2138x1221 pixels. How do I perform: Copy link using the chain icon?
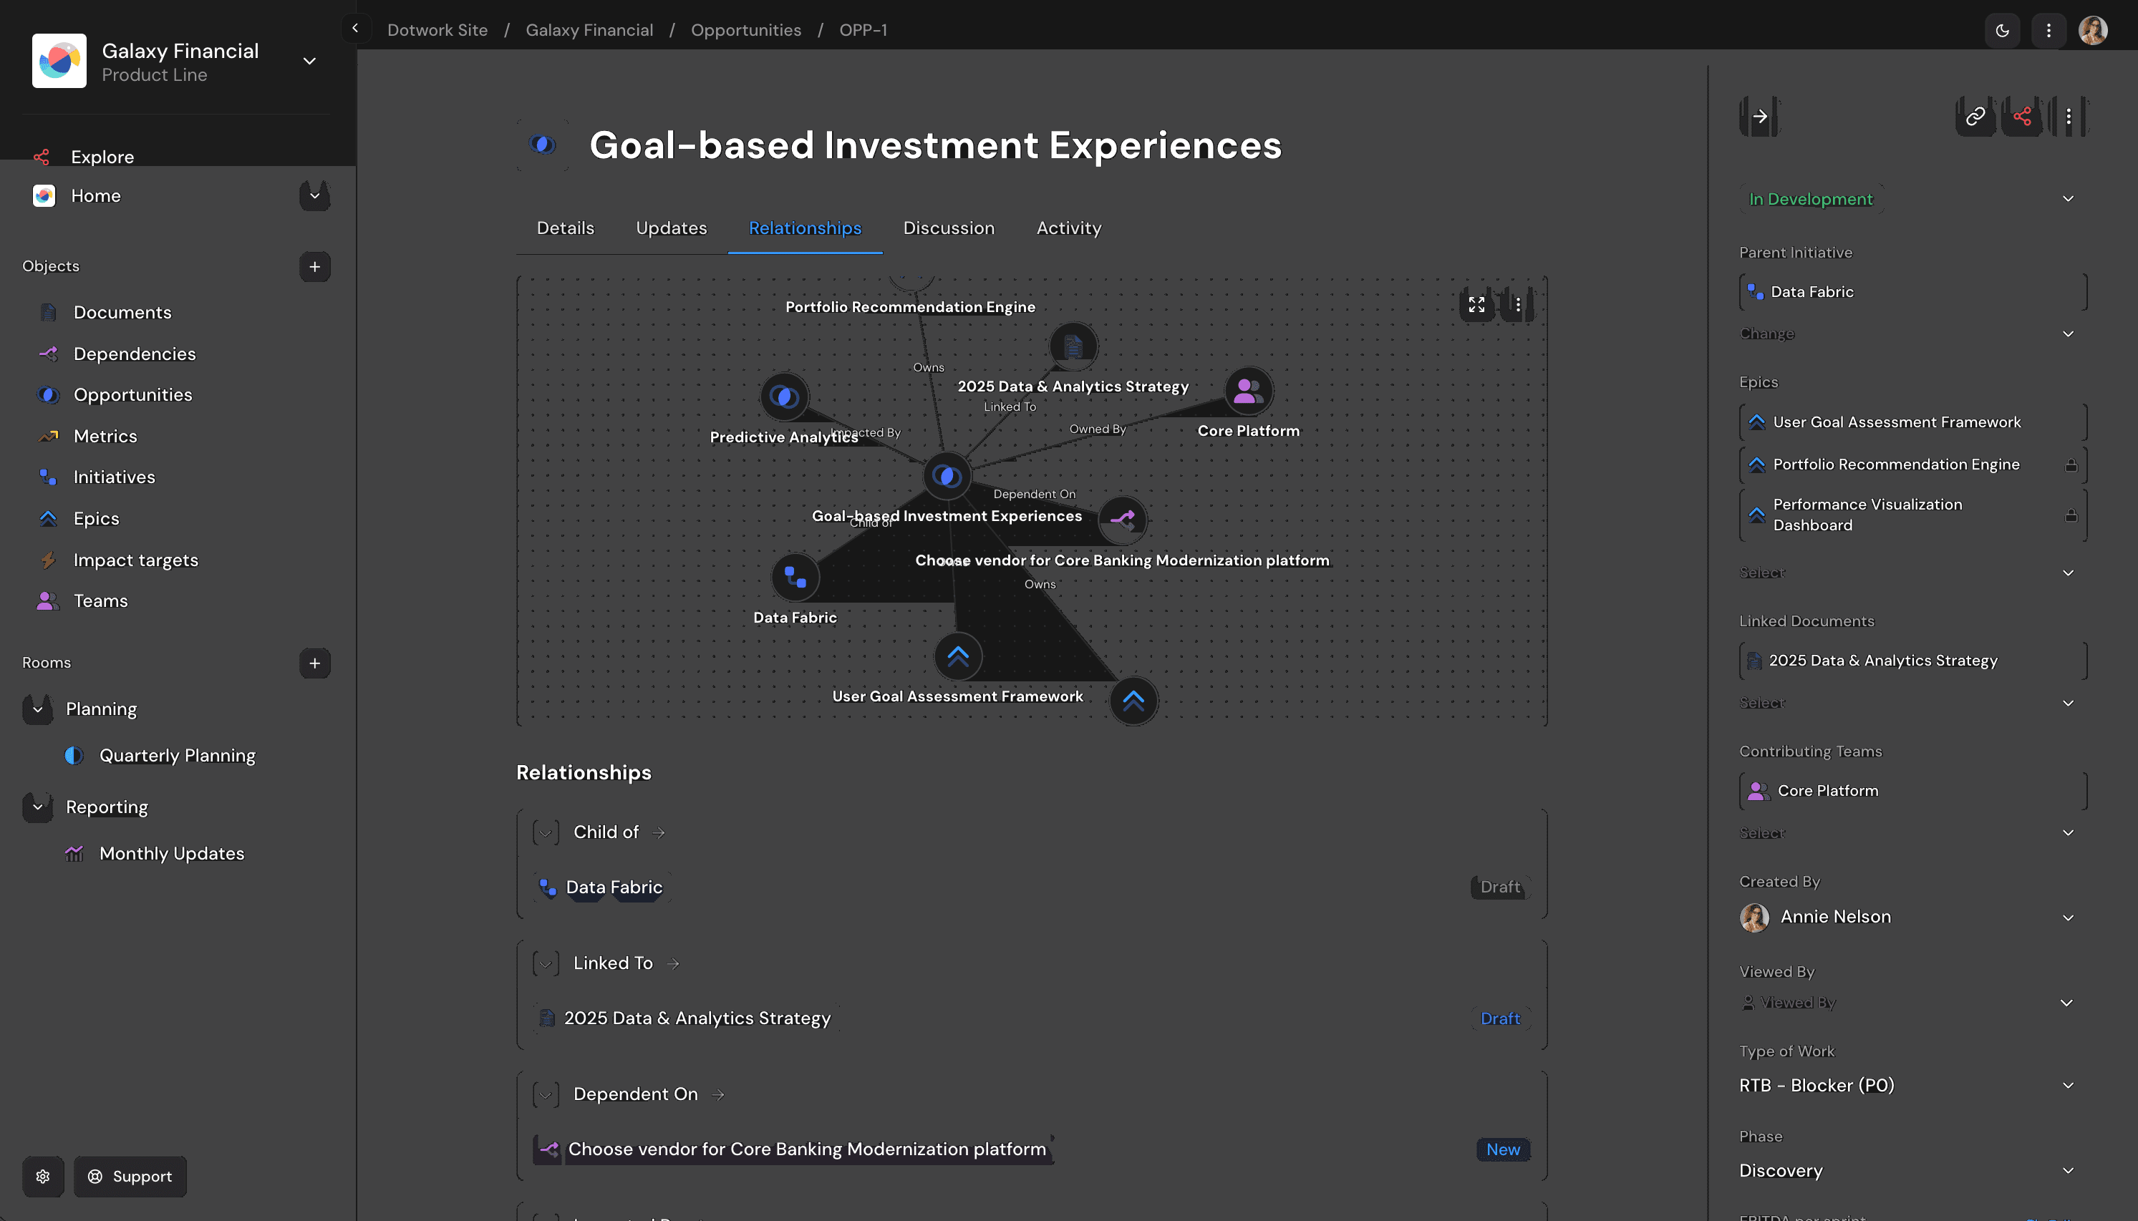tap(1975, 116)
